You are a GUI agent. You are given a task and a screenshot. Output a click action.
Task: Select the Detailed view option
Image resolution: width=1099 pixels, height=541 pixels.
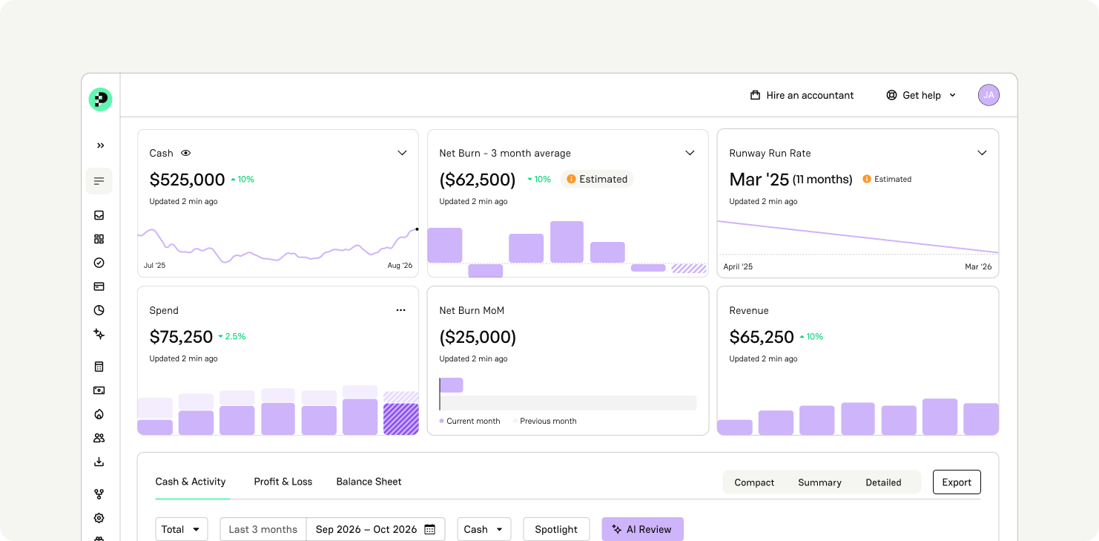(883, 482)
